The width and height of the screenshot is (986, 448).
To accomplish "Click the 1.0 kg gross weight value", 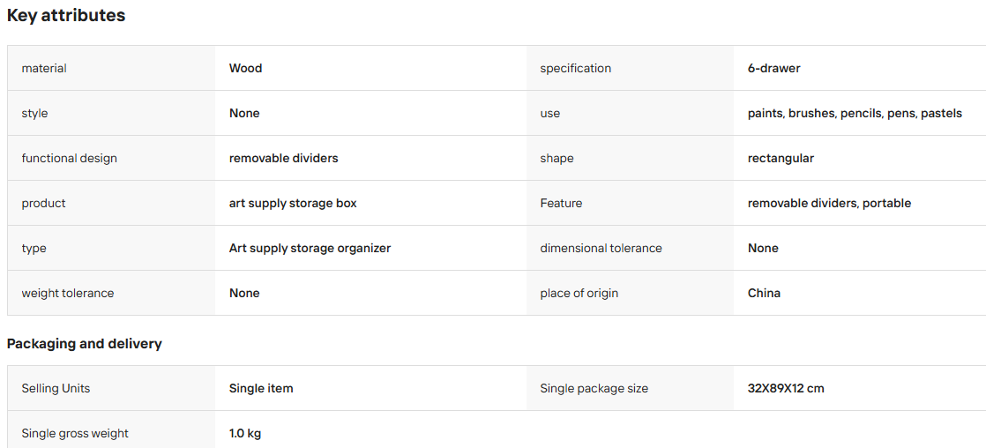I will (x=245, y=434).
